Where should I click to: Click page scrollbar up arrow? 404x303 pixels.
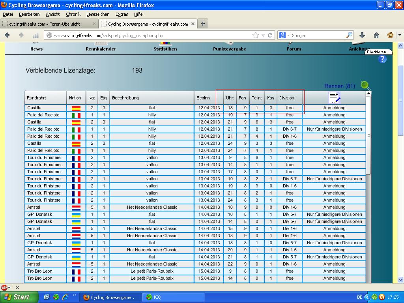pos(400,45)
